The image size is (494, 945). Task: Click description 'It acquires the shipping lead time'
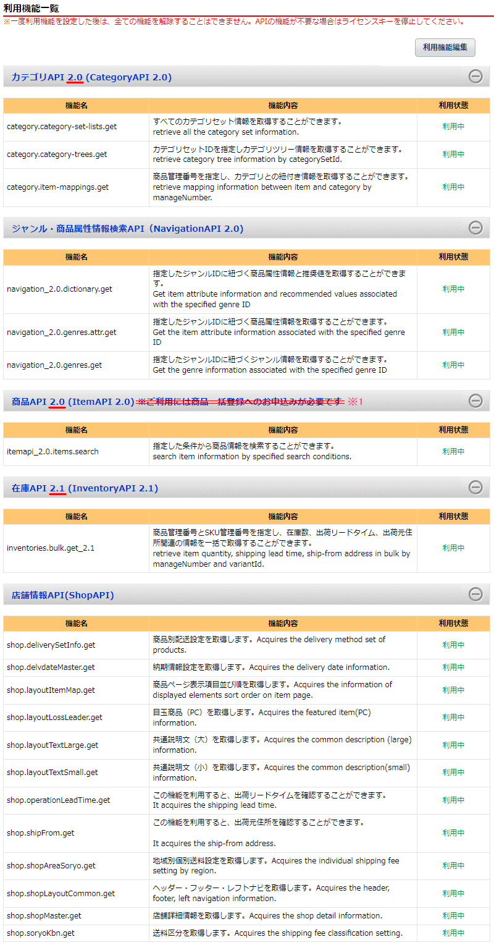coord(215,805)
